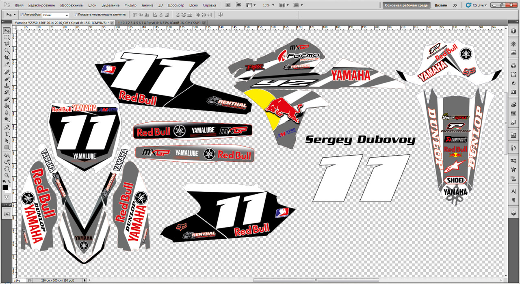Toggle the Автовыбор checkbox
520x284 pixels.
22,15
